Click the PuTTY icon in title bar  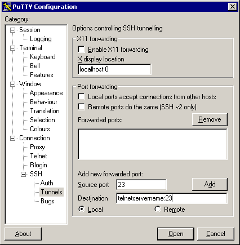click(x=7, y=7)
